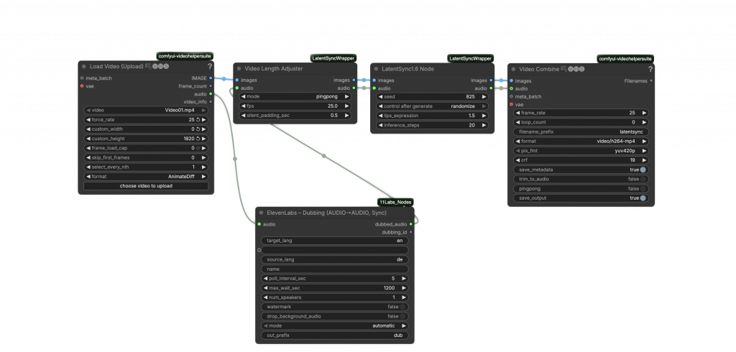Screen dimensions: 736x352
Task: Open the Load Video format AnimateDiff selector
Action: [146, 176]
